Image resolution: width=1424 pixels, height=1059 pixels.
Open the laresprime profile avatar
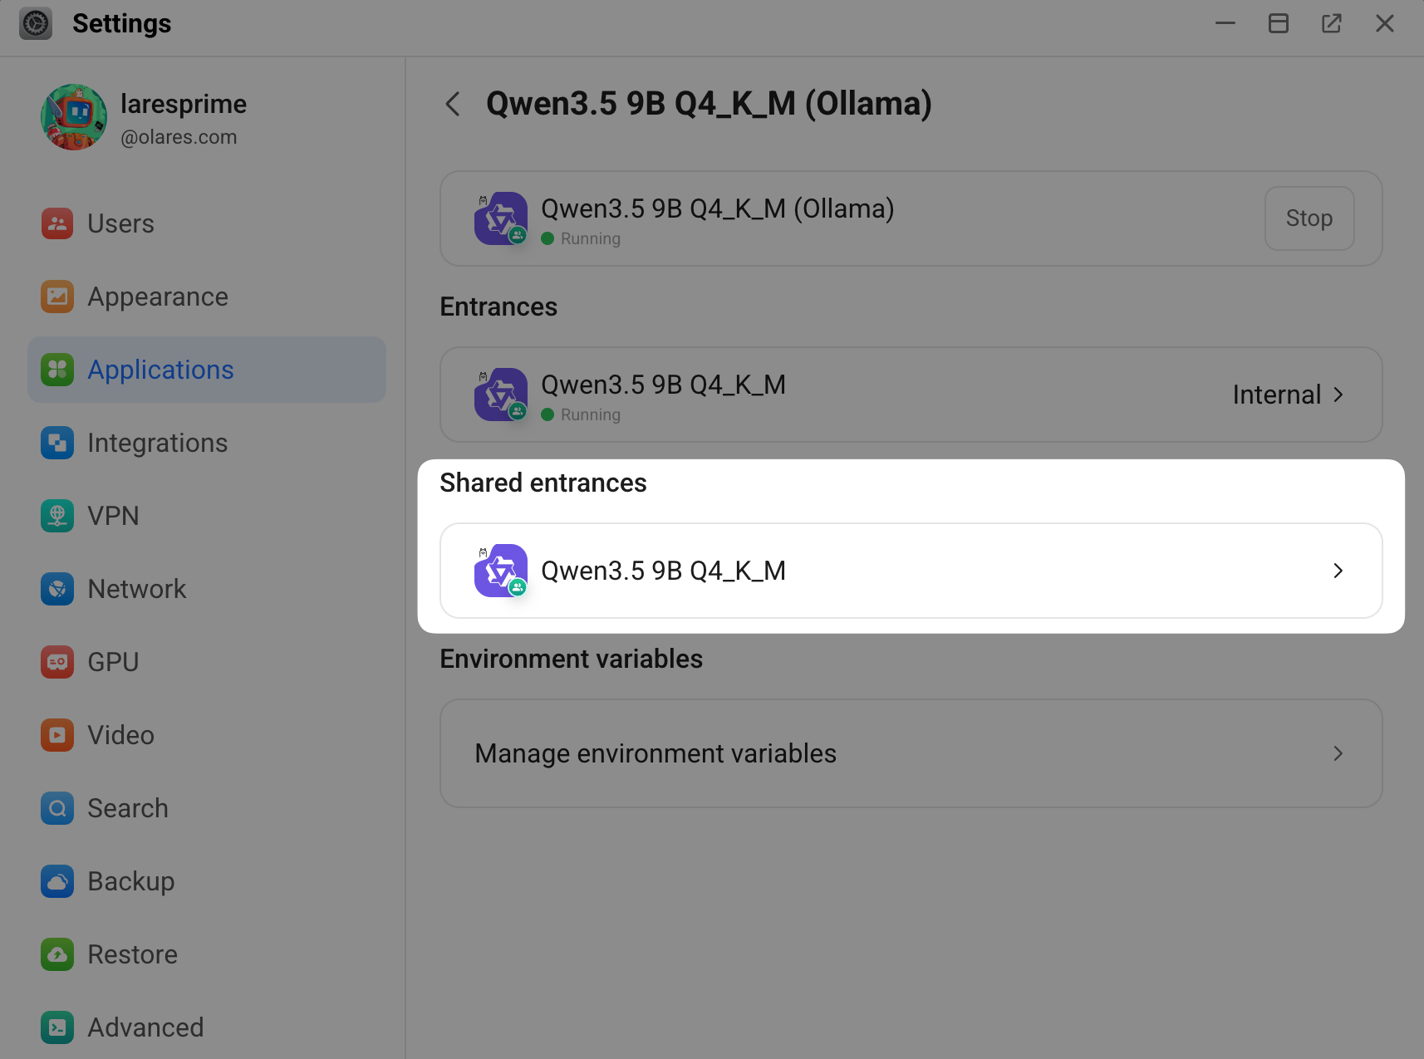point(73,116)
